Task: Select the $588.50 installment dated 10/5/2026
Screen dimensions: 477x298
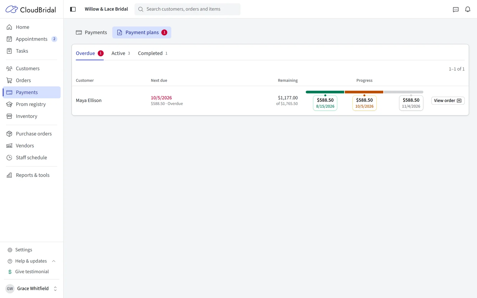Action: pyautogui.click(x=364, y=103)
